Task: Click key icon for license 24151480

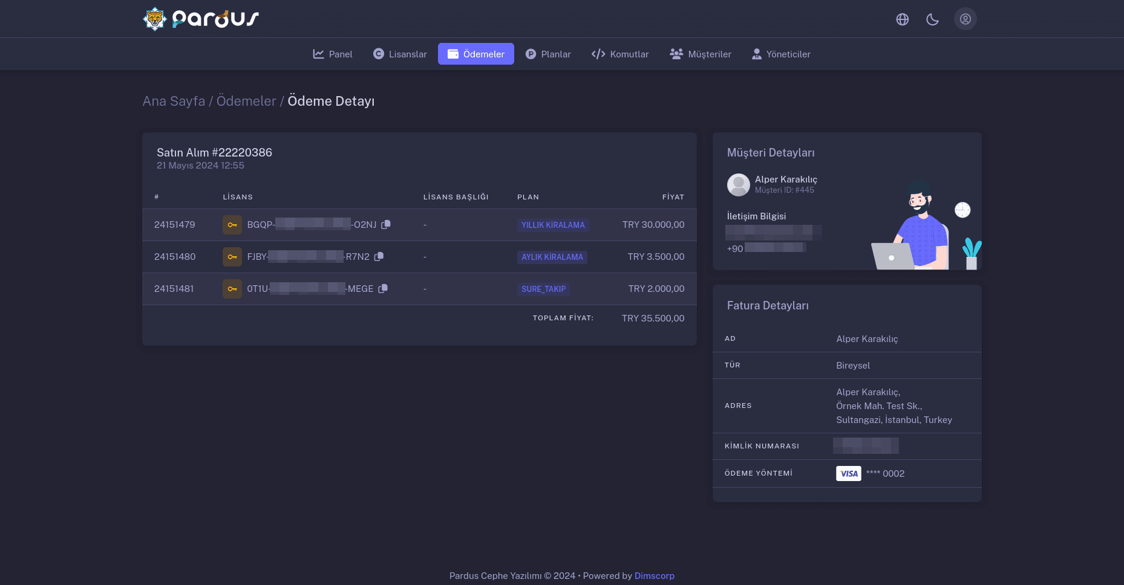Action: pyautogui.click(x=232, y=257)
